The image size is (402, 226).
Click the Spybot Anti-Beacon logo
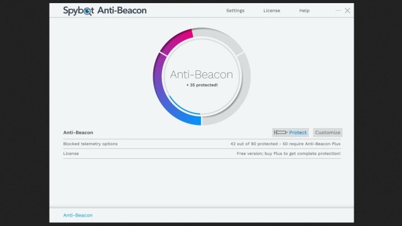tap(105, 11)
